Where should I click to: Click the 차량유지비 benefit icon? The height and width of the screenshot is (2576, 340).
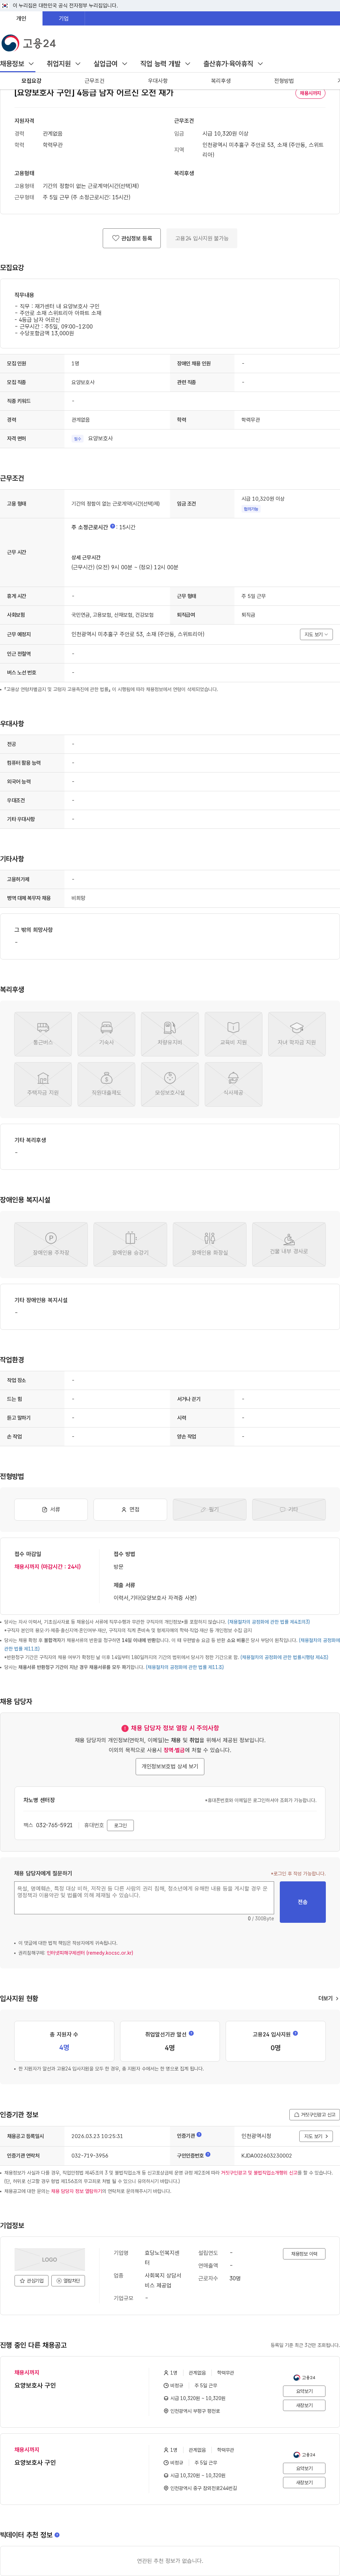(x=170, y=1034)
